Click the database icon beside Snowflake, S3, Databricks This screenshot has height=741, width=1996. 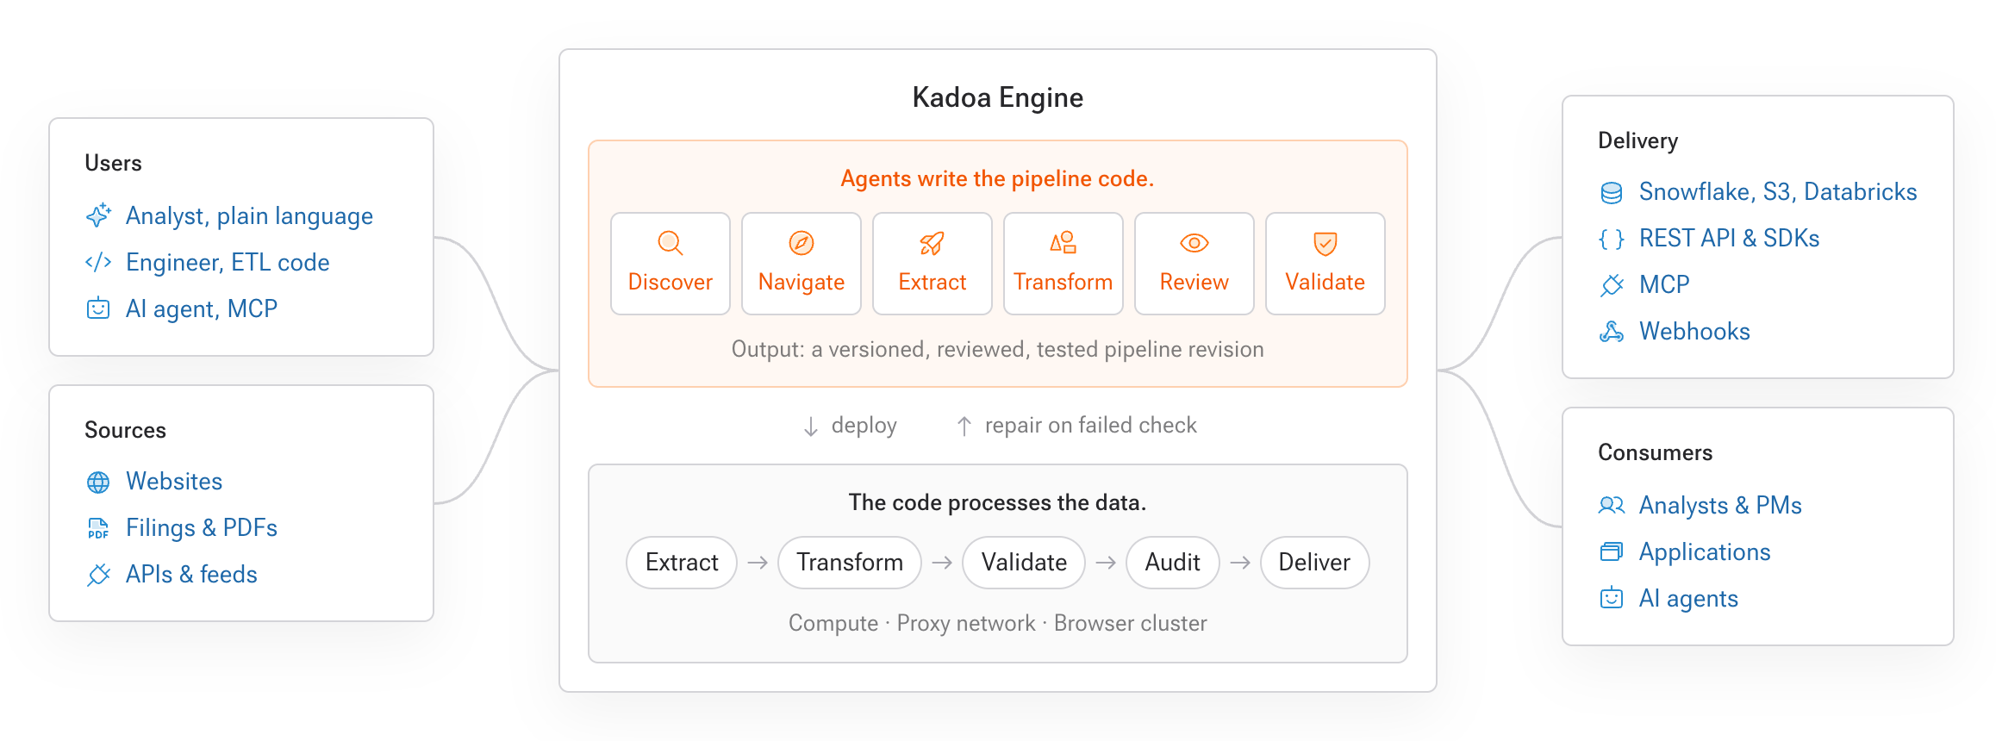1612,192
